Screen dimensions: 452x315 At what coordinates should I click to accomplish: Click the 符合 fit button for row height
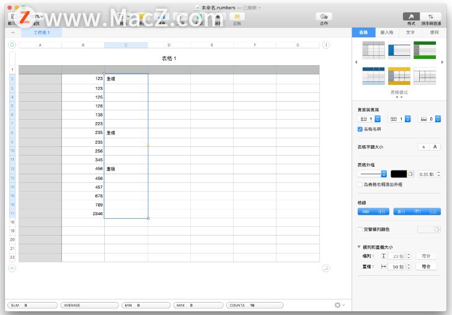(426, 256)
